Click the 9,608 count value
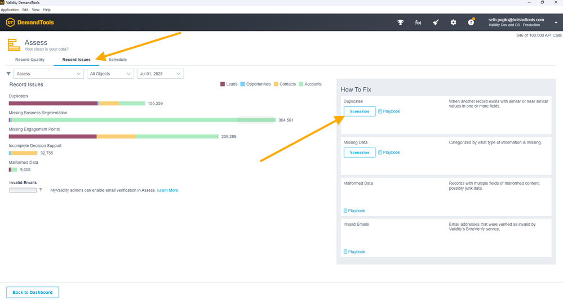Screen dimensions: 563x300 pyautogui.click(x=25, y=170)
